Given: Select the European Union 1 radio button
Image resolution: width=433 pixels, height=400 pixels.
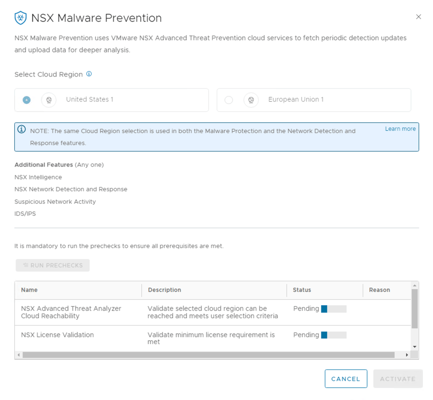Looking at the screenshot, I should coord(229,100).
